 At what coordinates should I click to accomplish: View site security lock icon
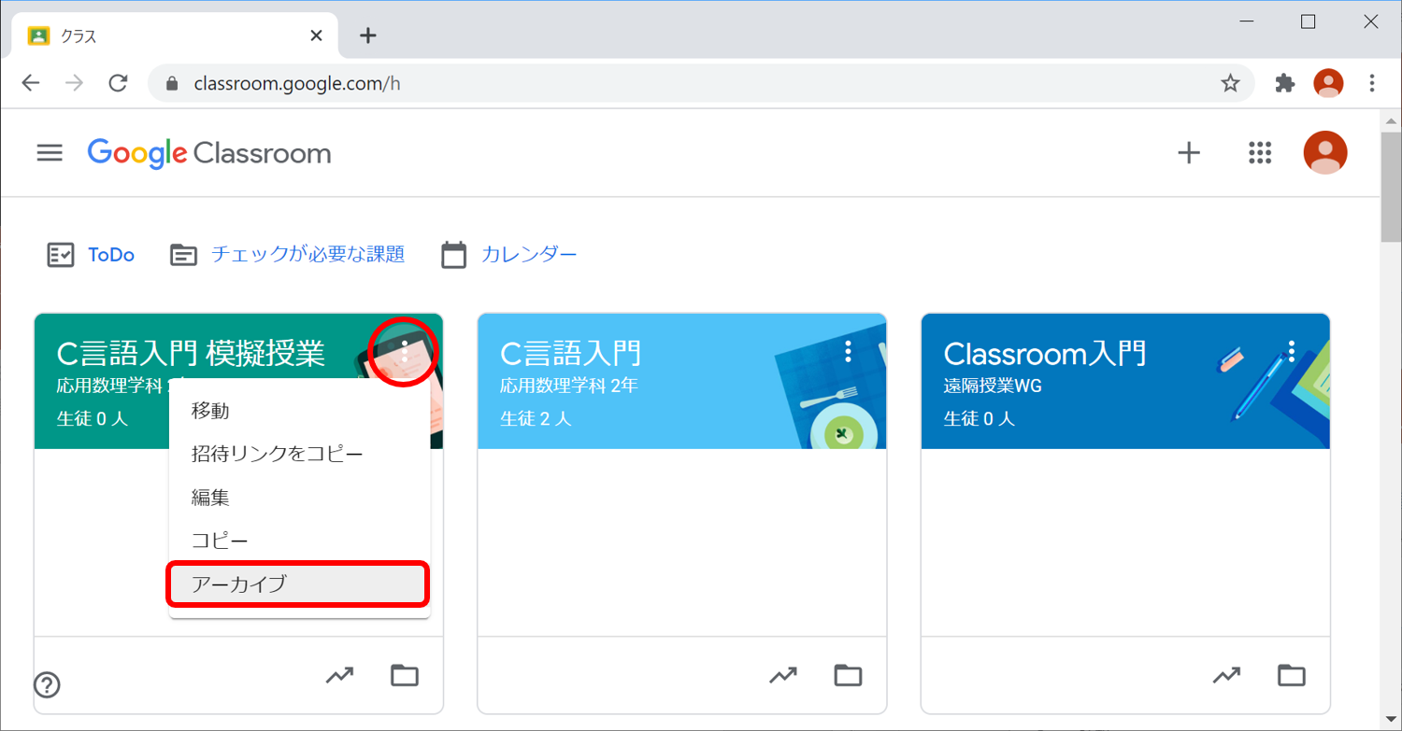pyautogui.click(x=171, y=83)
